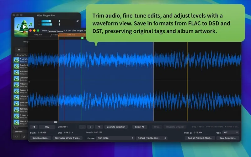Image resolution: width=251 pixels, height=157 pixels.
Task: Zoom out with the minus button
Action: (x=82, y=127)
